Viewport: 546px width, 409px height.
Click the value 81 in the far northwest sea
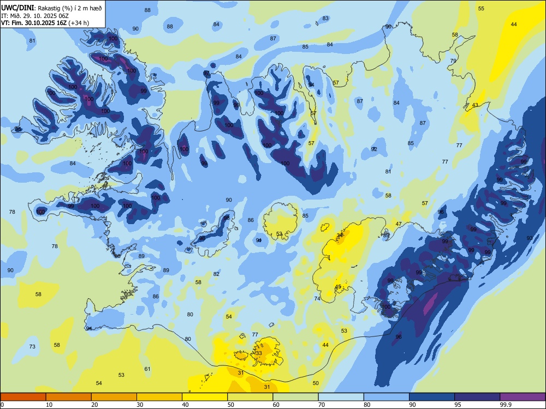pos(32,41)
